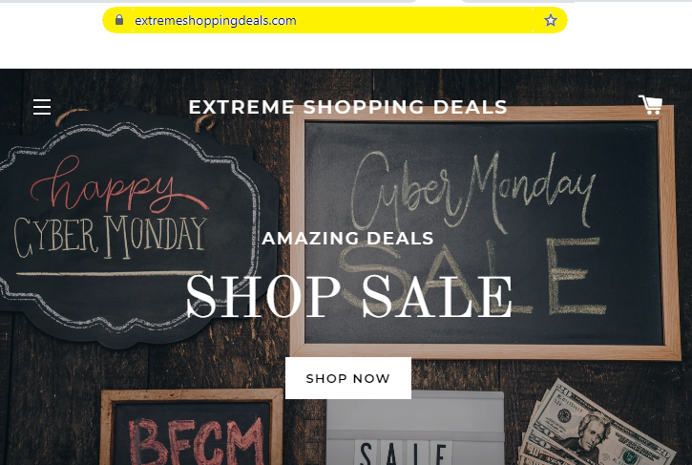
Task: Click the SHOP SALE banner heading
Action: tap(348, 296)
